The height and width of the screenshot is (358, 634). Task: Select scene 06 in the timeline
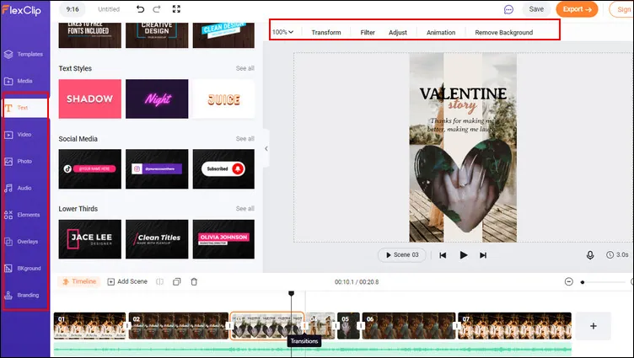coord(409,326)
